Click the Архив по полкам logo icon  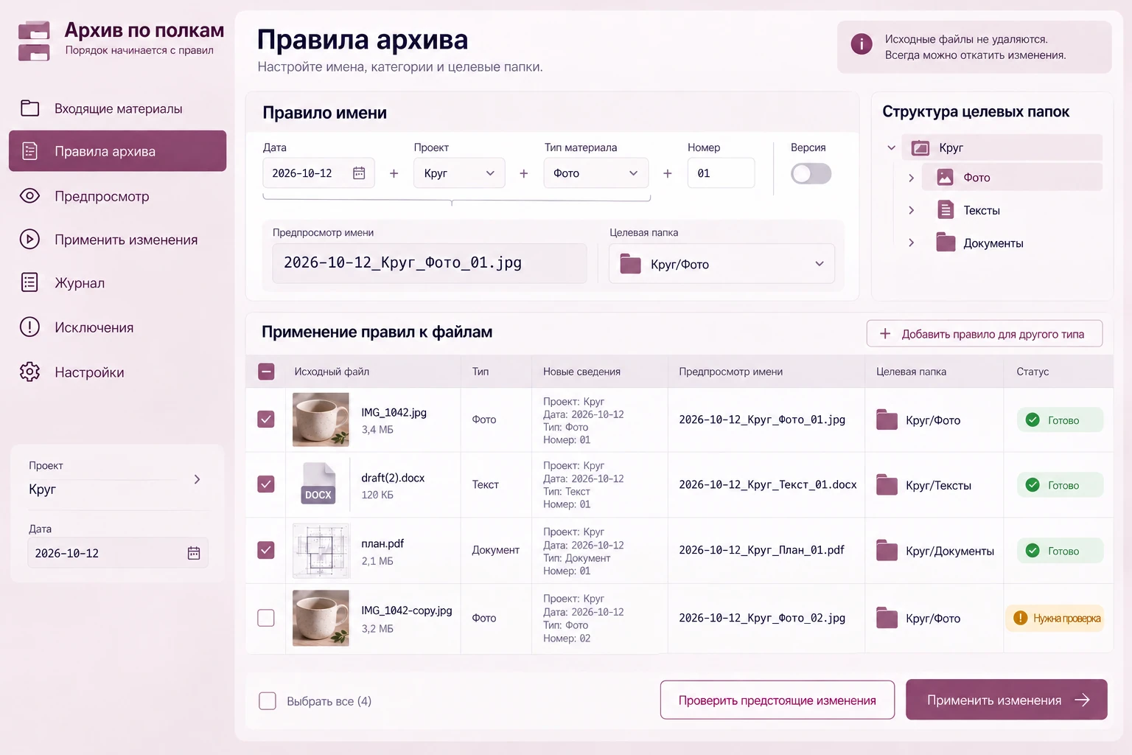34,41
